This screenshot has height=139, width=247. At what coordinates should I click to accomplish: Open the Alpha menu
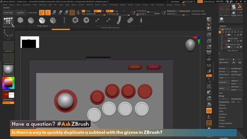click(5, 5)
